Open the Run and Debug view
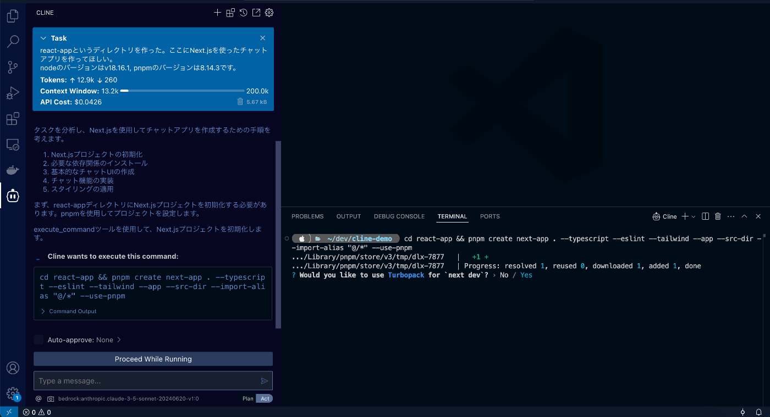 coord(13,93)
